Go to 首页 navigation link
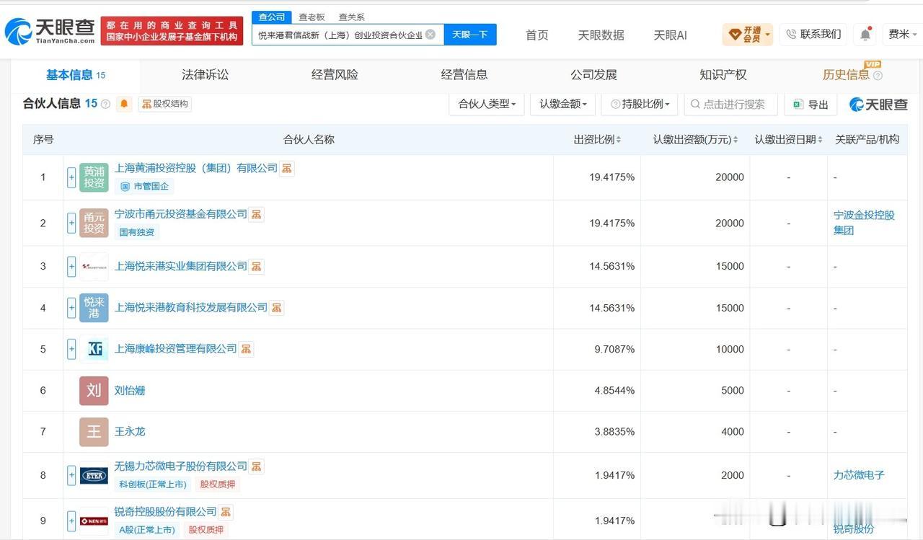 pyautogui.click(x=536, y=35)
